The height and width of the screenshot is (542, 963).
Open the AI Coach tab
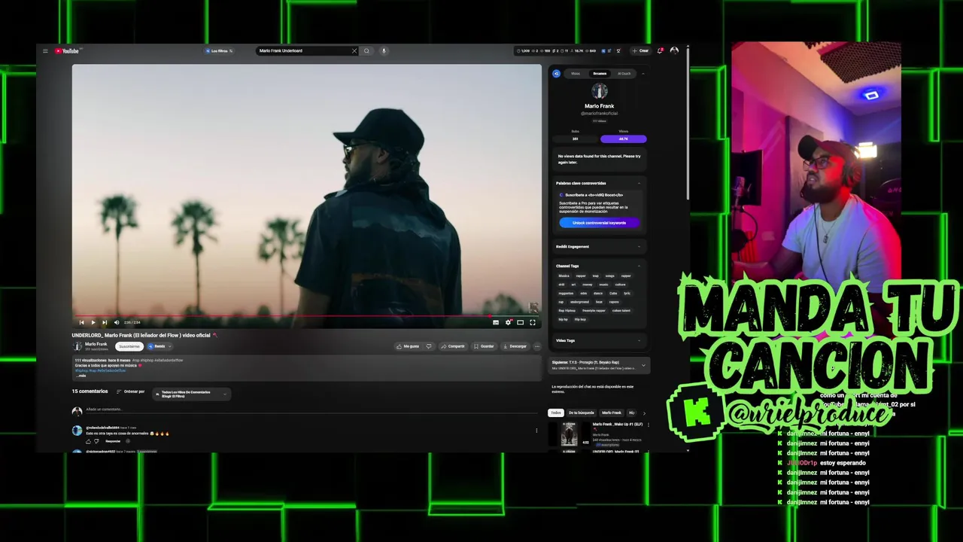pyautogui.click(x=624, y=74)
